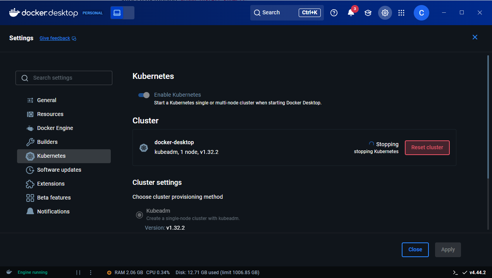Click the settings page vertical scrollbar
492x278 pixels.
(x=488, y=116)
